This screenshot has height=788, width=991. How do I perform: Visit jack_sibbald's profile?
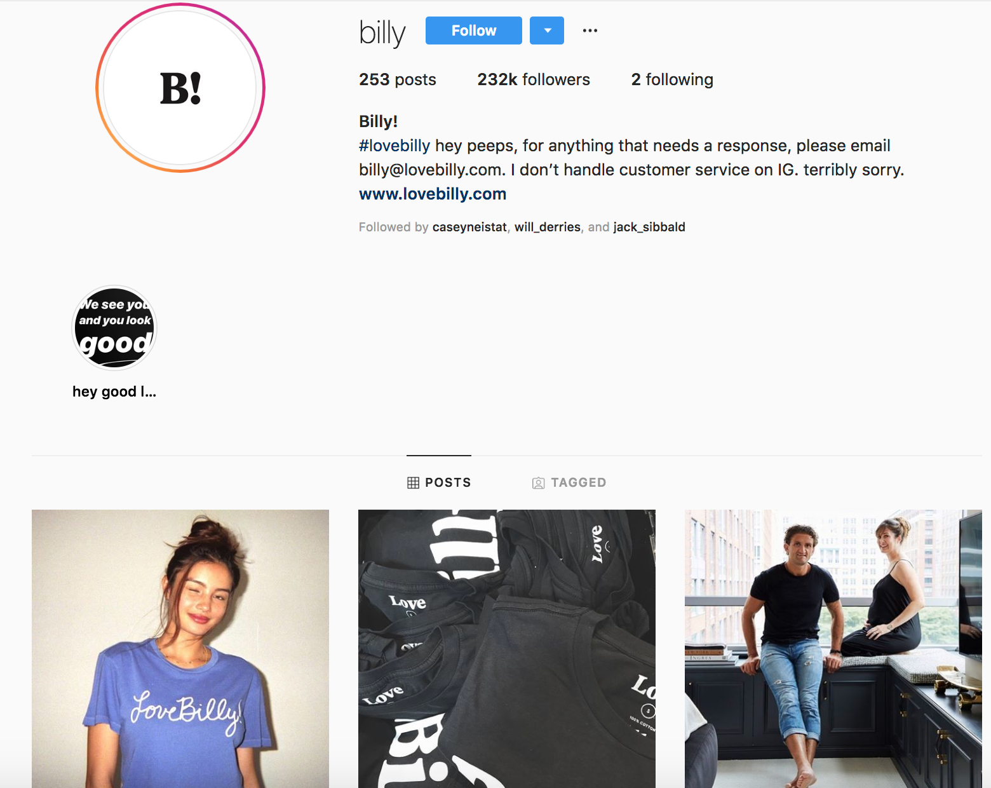click(649, 227)
